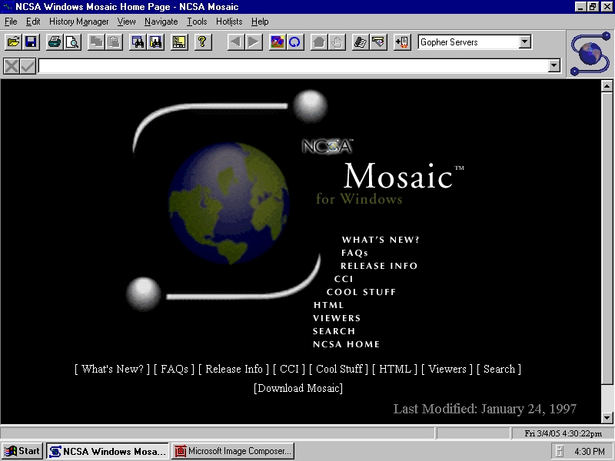This screenshot has height=461, width=615.
Task: Switch to Microsoft Image Composer taskbar button
Action: pos(233,451)
